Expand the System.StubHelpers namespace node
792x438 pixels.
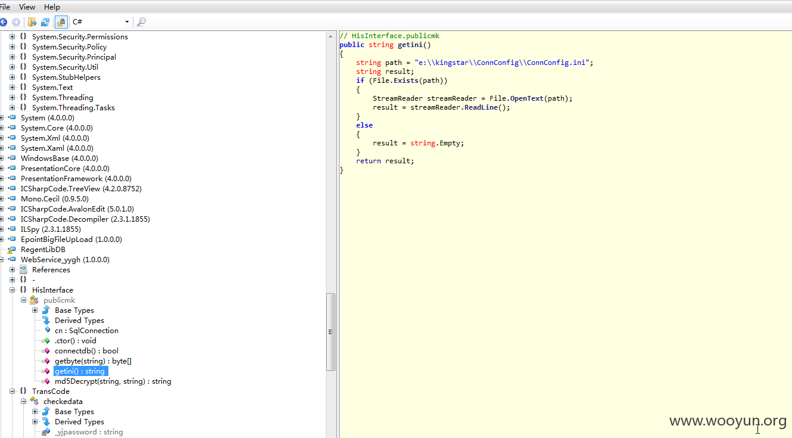coord(12,77)
